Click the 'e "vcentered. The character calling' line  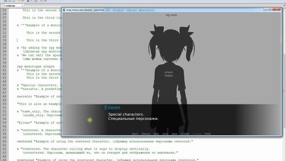pos(83,149)
